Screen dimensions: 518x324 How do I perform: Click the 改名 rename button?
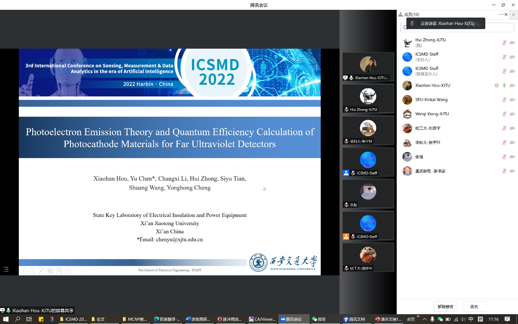pos(474,306)
